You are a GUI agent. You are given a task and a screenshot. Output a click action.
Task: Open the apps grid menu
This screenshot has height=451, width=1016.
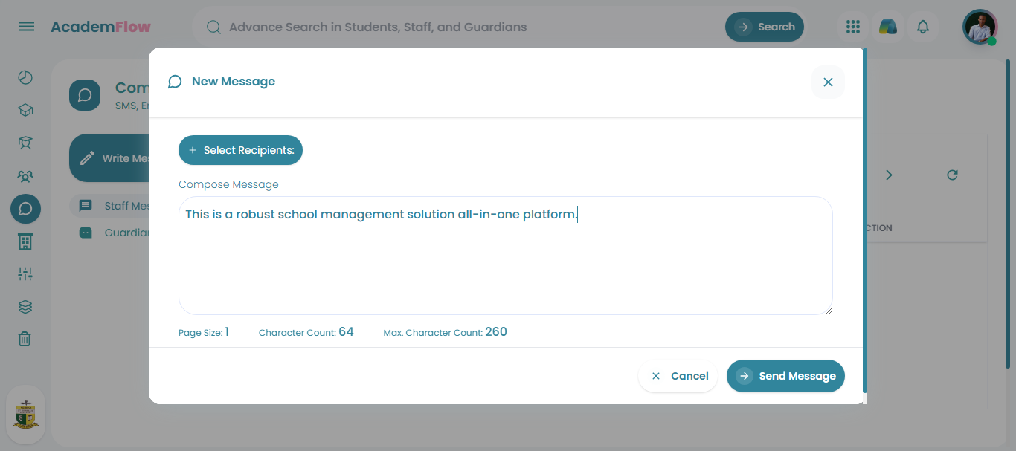pyautogui.click(x=852, y=27)
